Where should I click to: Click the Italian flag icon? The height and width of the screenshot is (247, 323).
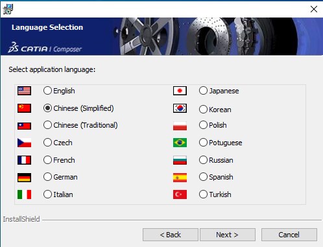(x=24, y=194)
